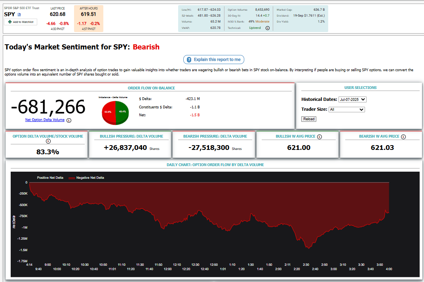
Task: Click the info icon under Option Delta Volume/Stock Volume
Action: [x=48, y=141]
